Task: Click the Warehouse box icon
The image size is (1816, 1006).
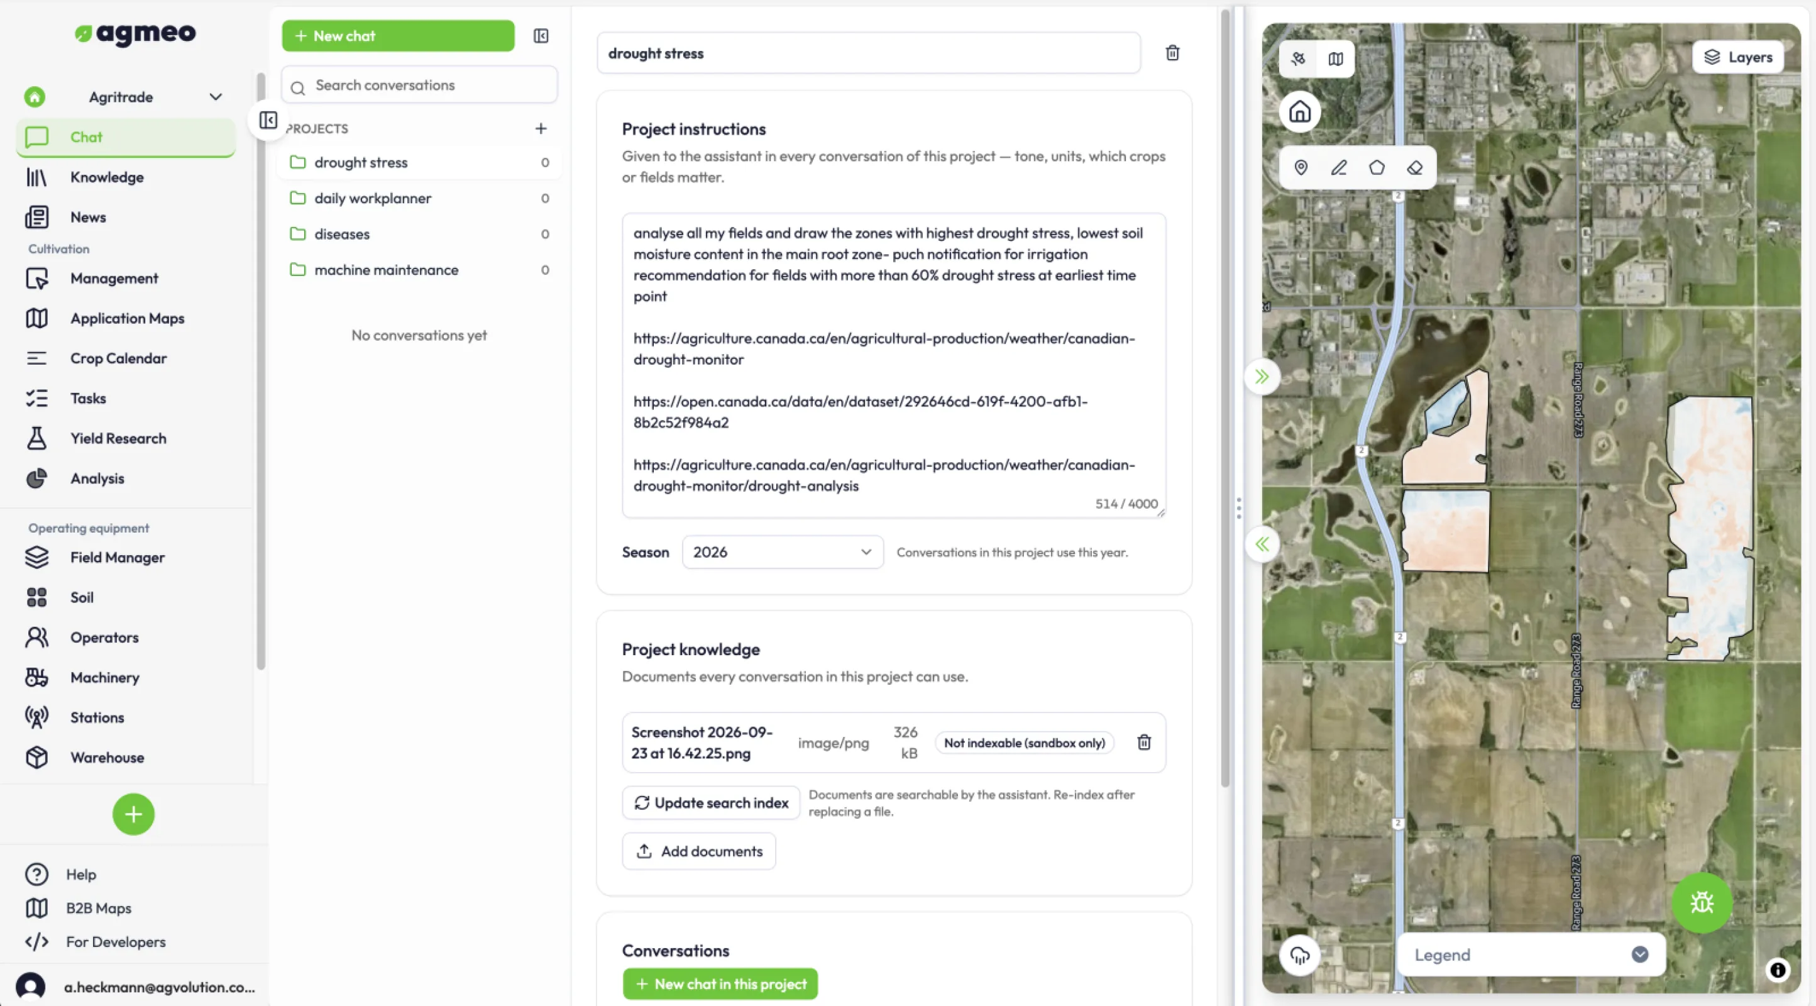Action: [x=36, y=758]
